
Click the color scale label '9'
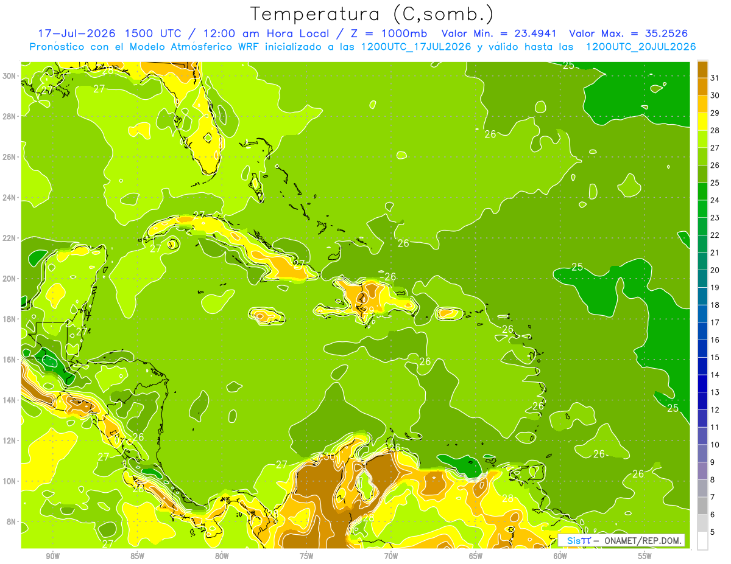(x=713, y=462)
